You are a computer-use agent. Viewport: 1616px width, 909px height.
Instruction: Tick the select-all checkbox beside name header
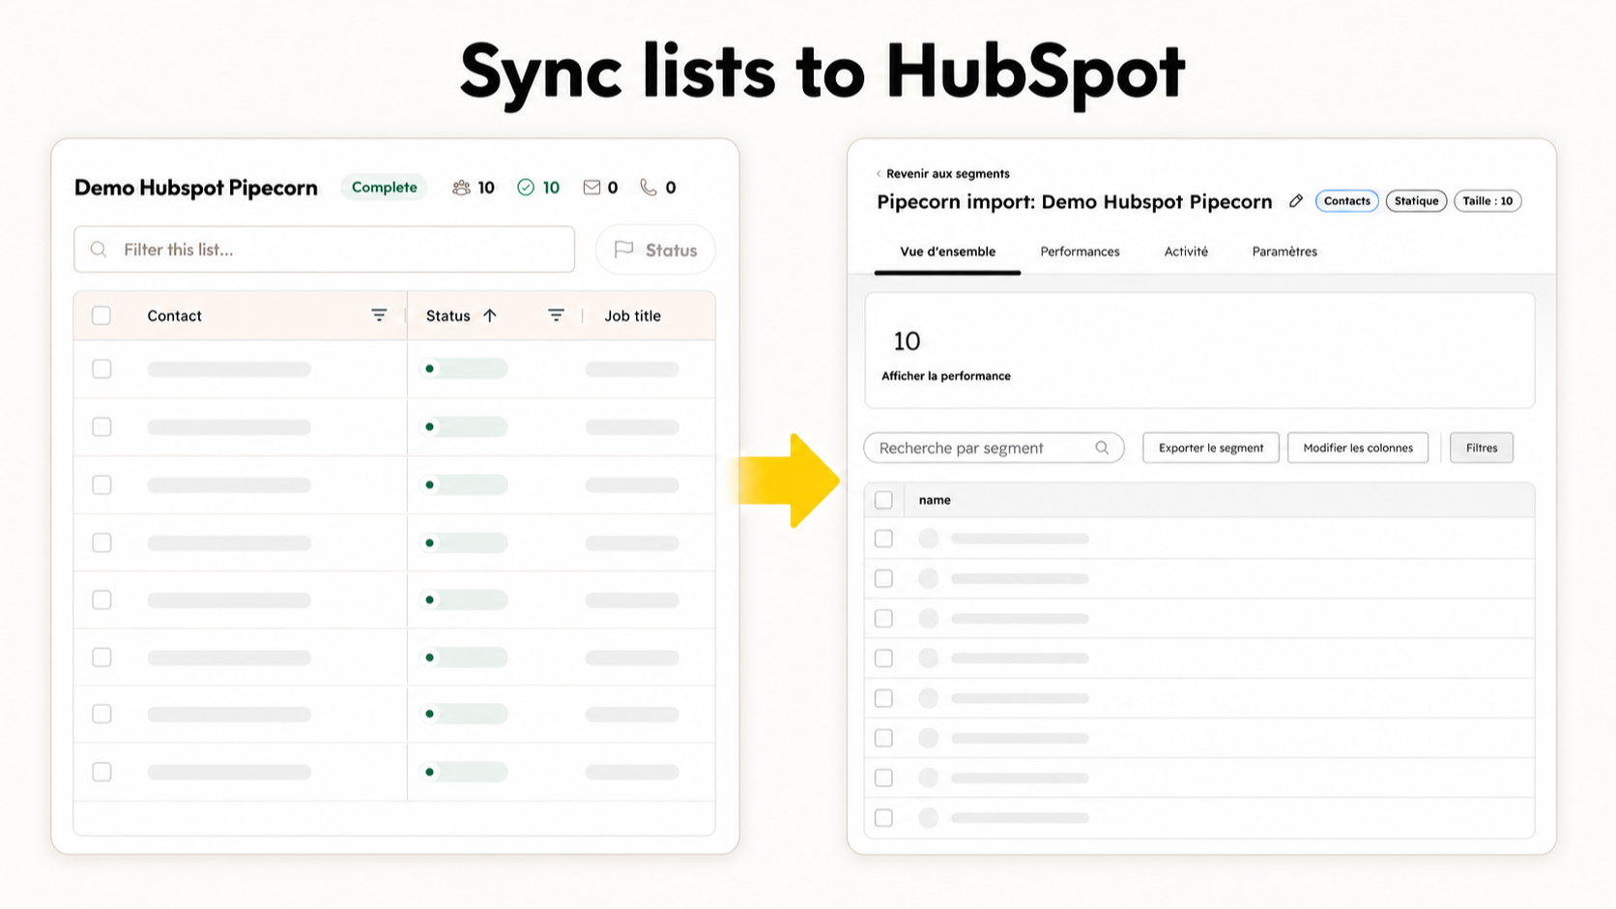click(x=883, y=500)
